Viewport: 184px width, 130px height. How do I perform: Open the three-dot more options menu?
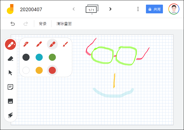(138, 9)
